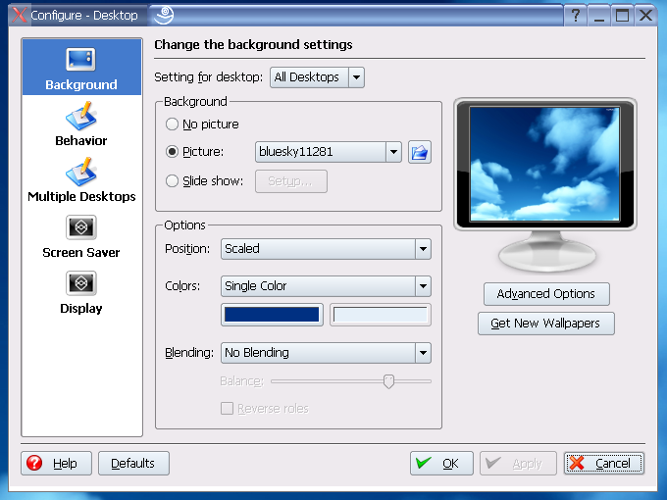Open the Setting for desktop dropdown
Screen dimensions: 667x500
click(x=317, y=77)
